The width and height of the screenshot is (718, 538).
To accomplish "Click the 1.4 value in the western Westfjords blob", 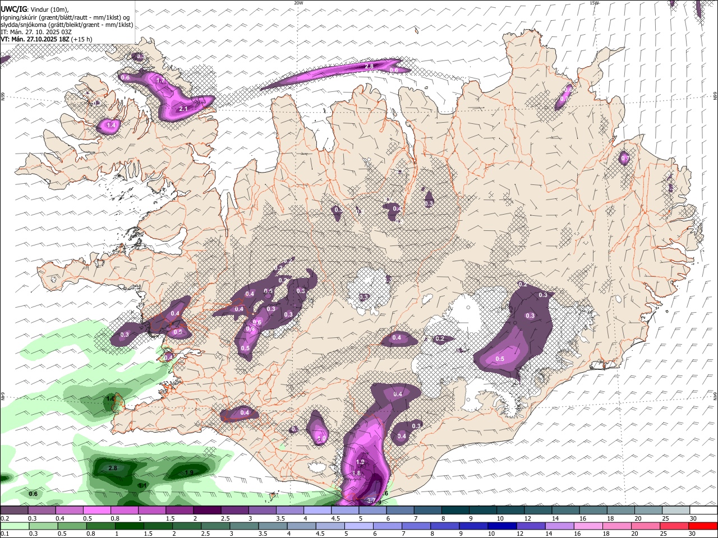I will tap(111, 126).
